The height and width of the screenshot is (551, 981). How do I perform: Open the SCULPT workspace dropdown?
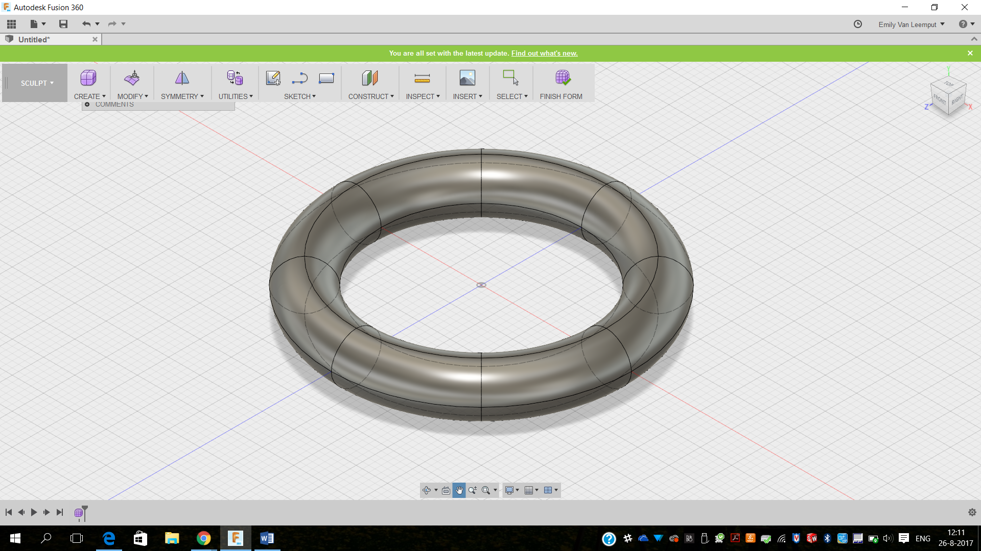pos(37,83)
